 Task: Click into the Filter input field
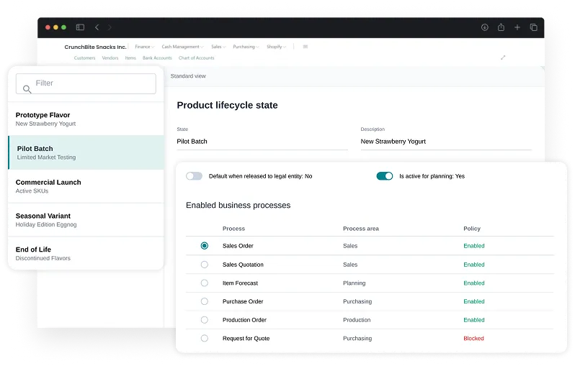[86, 83]
